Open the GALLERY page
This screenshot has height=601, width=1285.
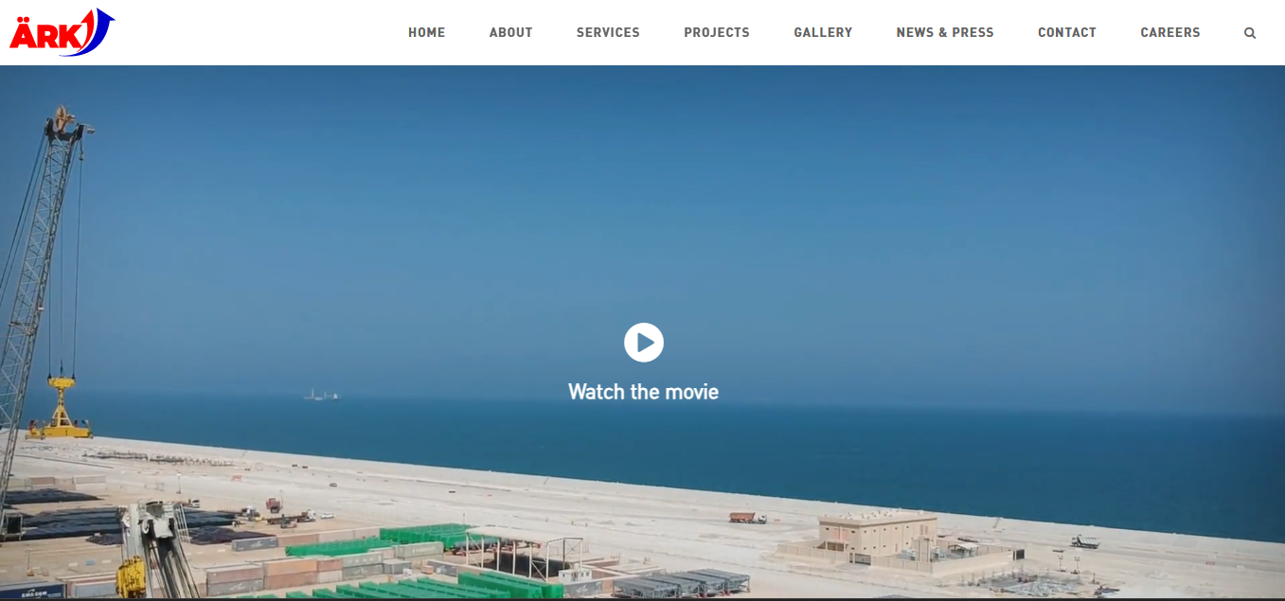(823, 32)
